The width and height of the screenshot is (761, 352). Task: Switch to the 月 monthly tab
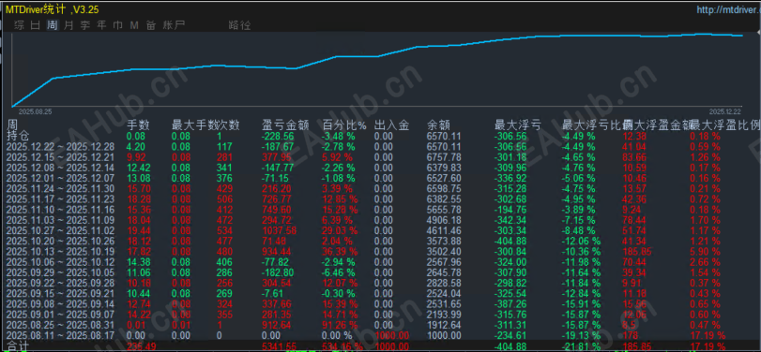pos(68,25)
